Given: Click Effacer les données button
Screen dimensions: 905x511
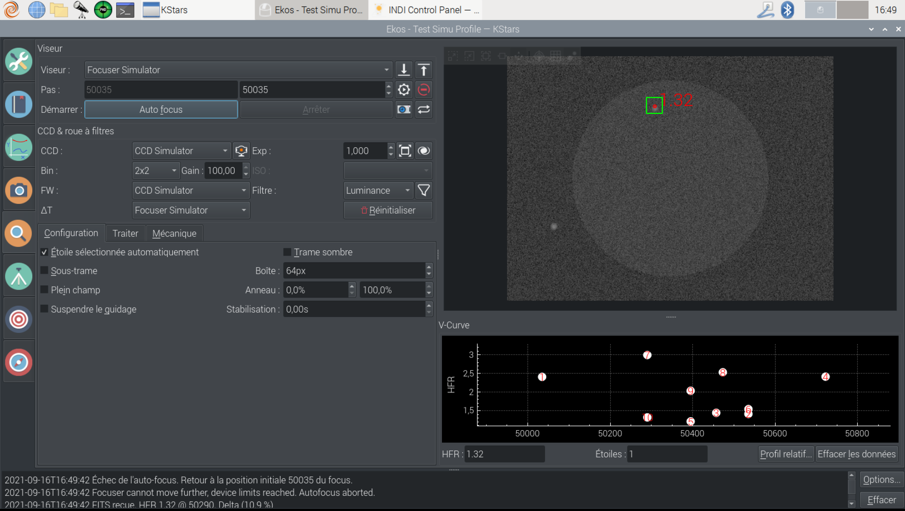Looking at the screenshot, I should point(856,454).
